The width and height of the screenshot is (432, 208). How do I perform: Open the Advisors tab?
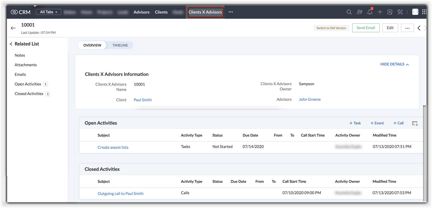coord(141,12)
